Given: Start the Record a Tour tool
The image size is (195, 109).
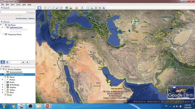Looking at the screenshot, I should tap(61, 8).
